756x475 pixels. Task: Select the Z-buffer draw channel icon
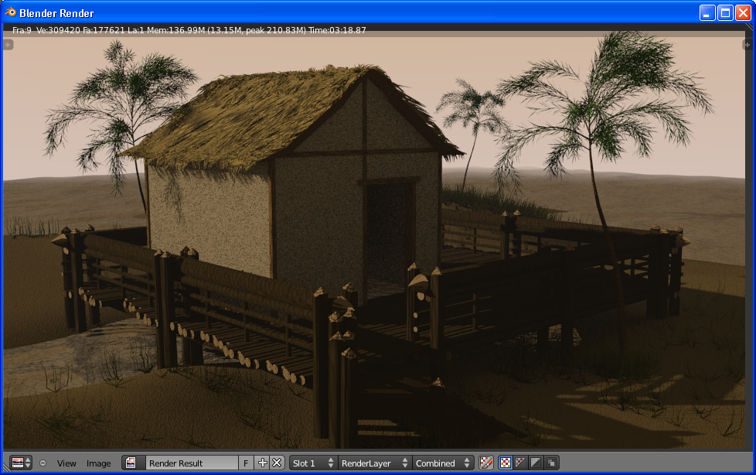click(x=550, y=463)
